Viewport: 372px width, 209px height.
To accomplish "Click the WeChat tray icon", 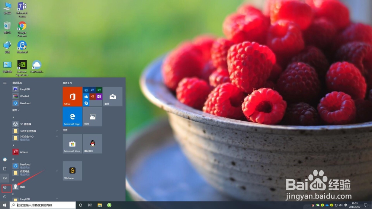I will coord(318,205).
